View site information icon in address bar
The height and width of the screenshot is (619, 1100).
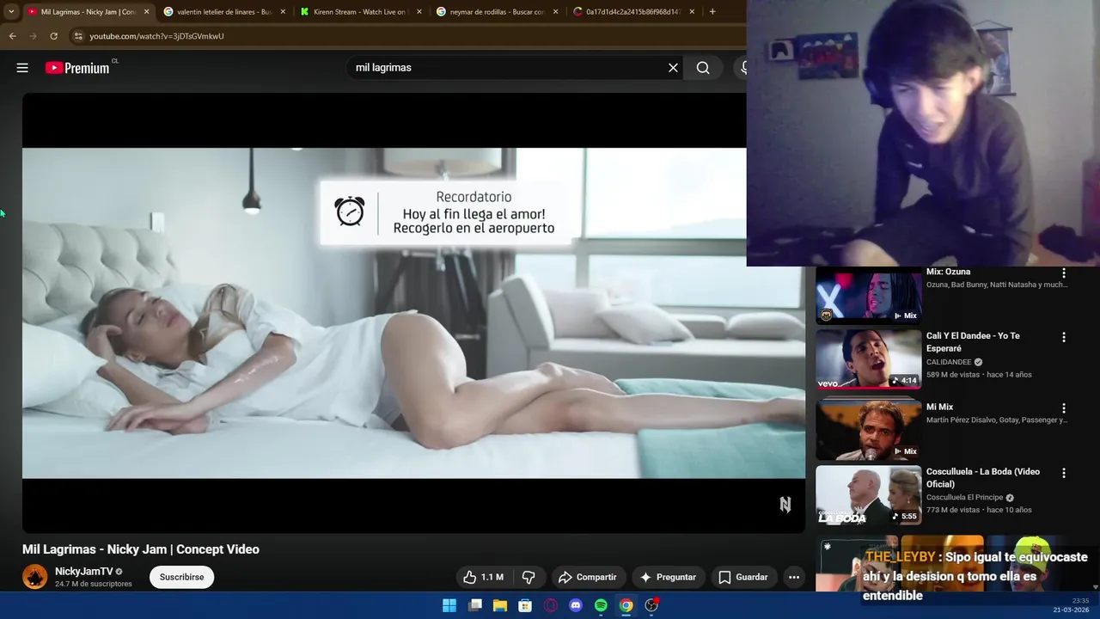(78, 36)
